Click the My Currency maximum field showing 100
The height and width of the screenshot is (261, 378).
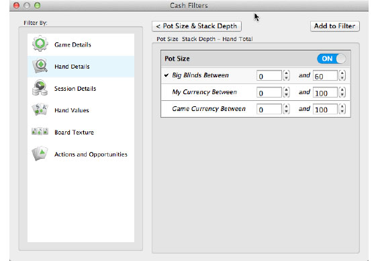pyautogui.click(x=325, y=92)
